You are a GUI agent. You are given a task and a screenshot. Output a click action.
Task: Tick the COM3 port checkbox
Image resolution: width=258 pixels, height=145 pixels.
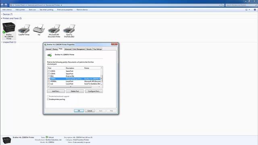(49, 71)
